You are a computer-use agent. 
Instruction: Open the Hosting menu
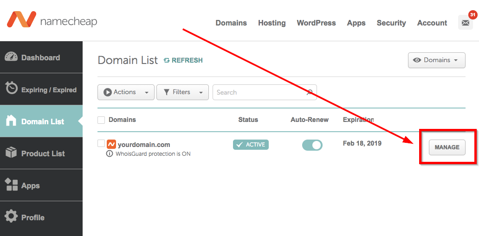coord(272,23)
